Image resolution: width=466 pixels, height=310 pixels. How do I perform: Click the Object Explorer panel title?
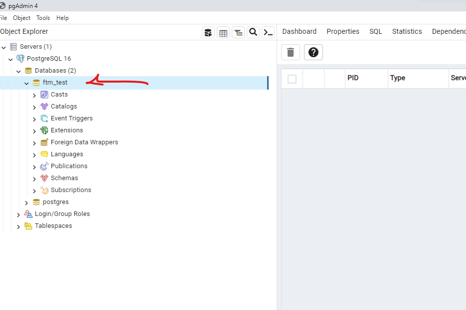pos(24,31)
